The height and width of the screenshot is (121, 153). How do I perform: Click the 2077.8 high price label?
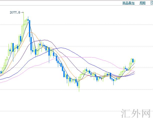point(15,12)
